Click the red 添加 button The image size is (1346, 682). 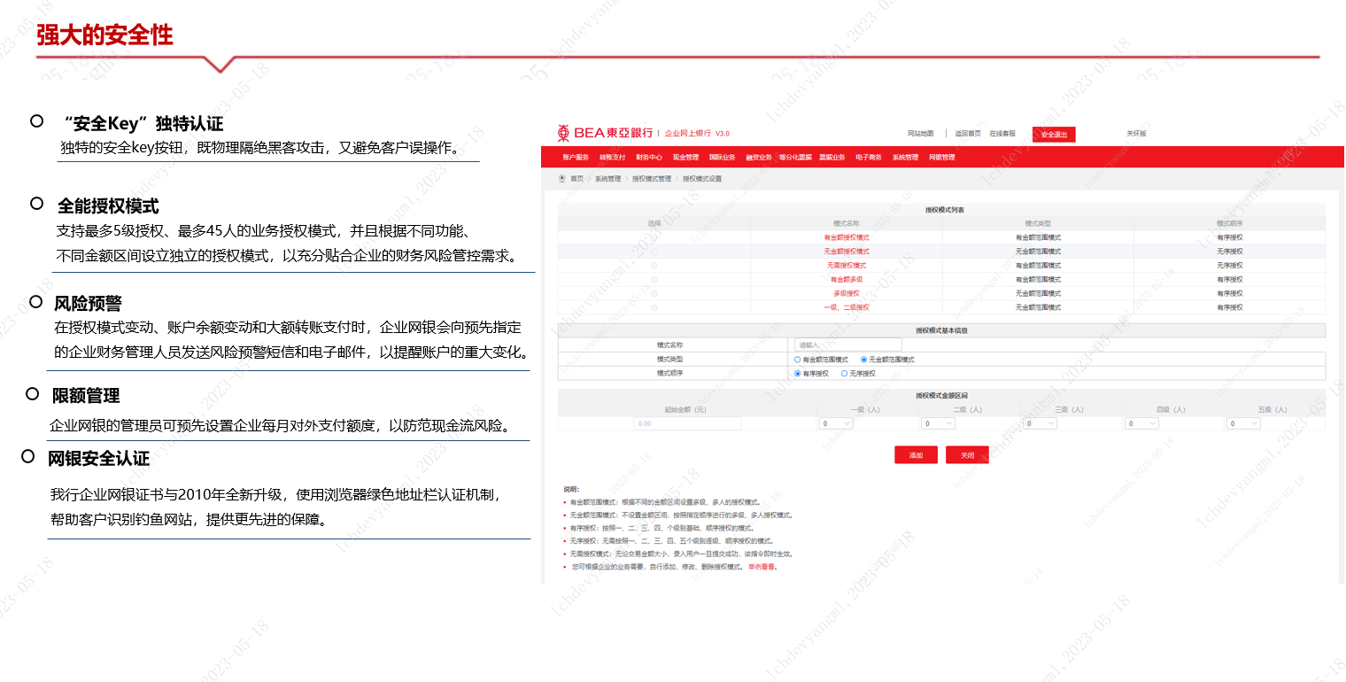916,455
